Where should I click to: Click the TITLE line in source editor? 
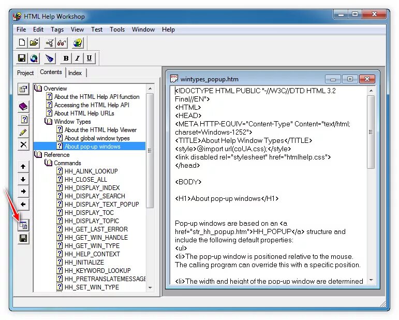[244, 140]
